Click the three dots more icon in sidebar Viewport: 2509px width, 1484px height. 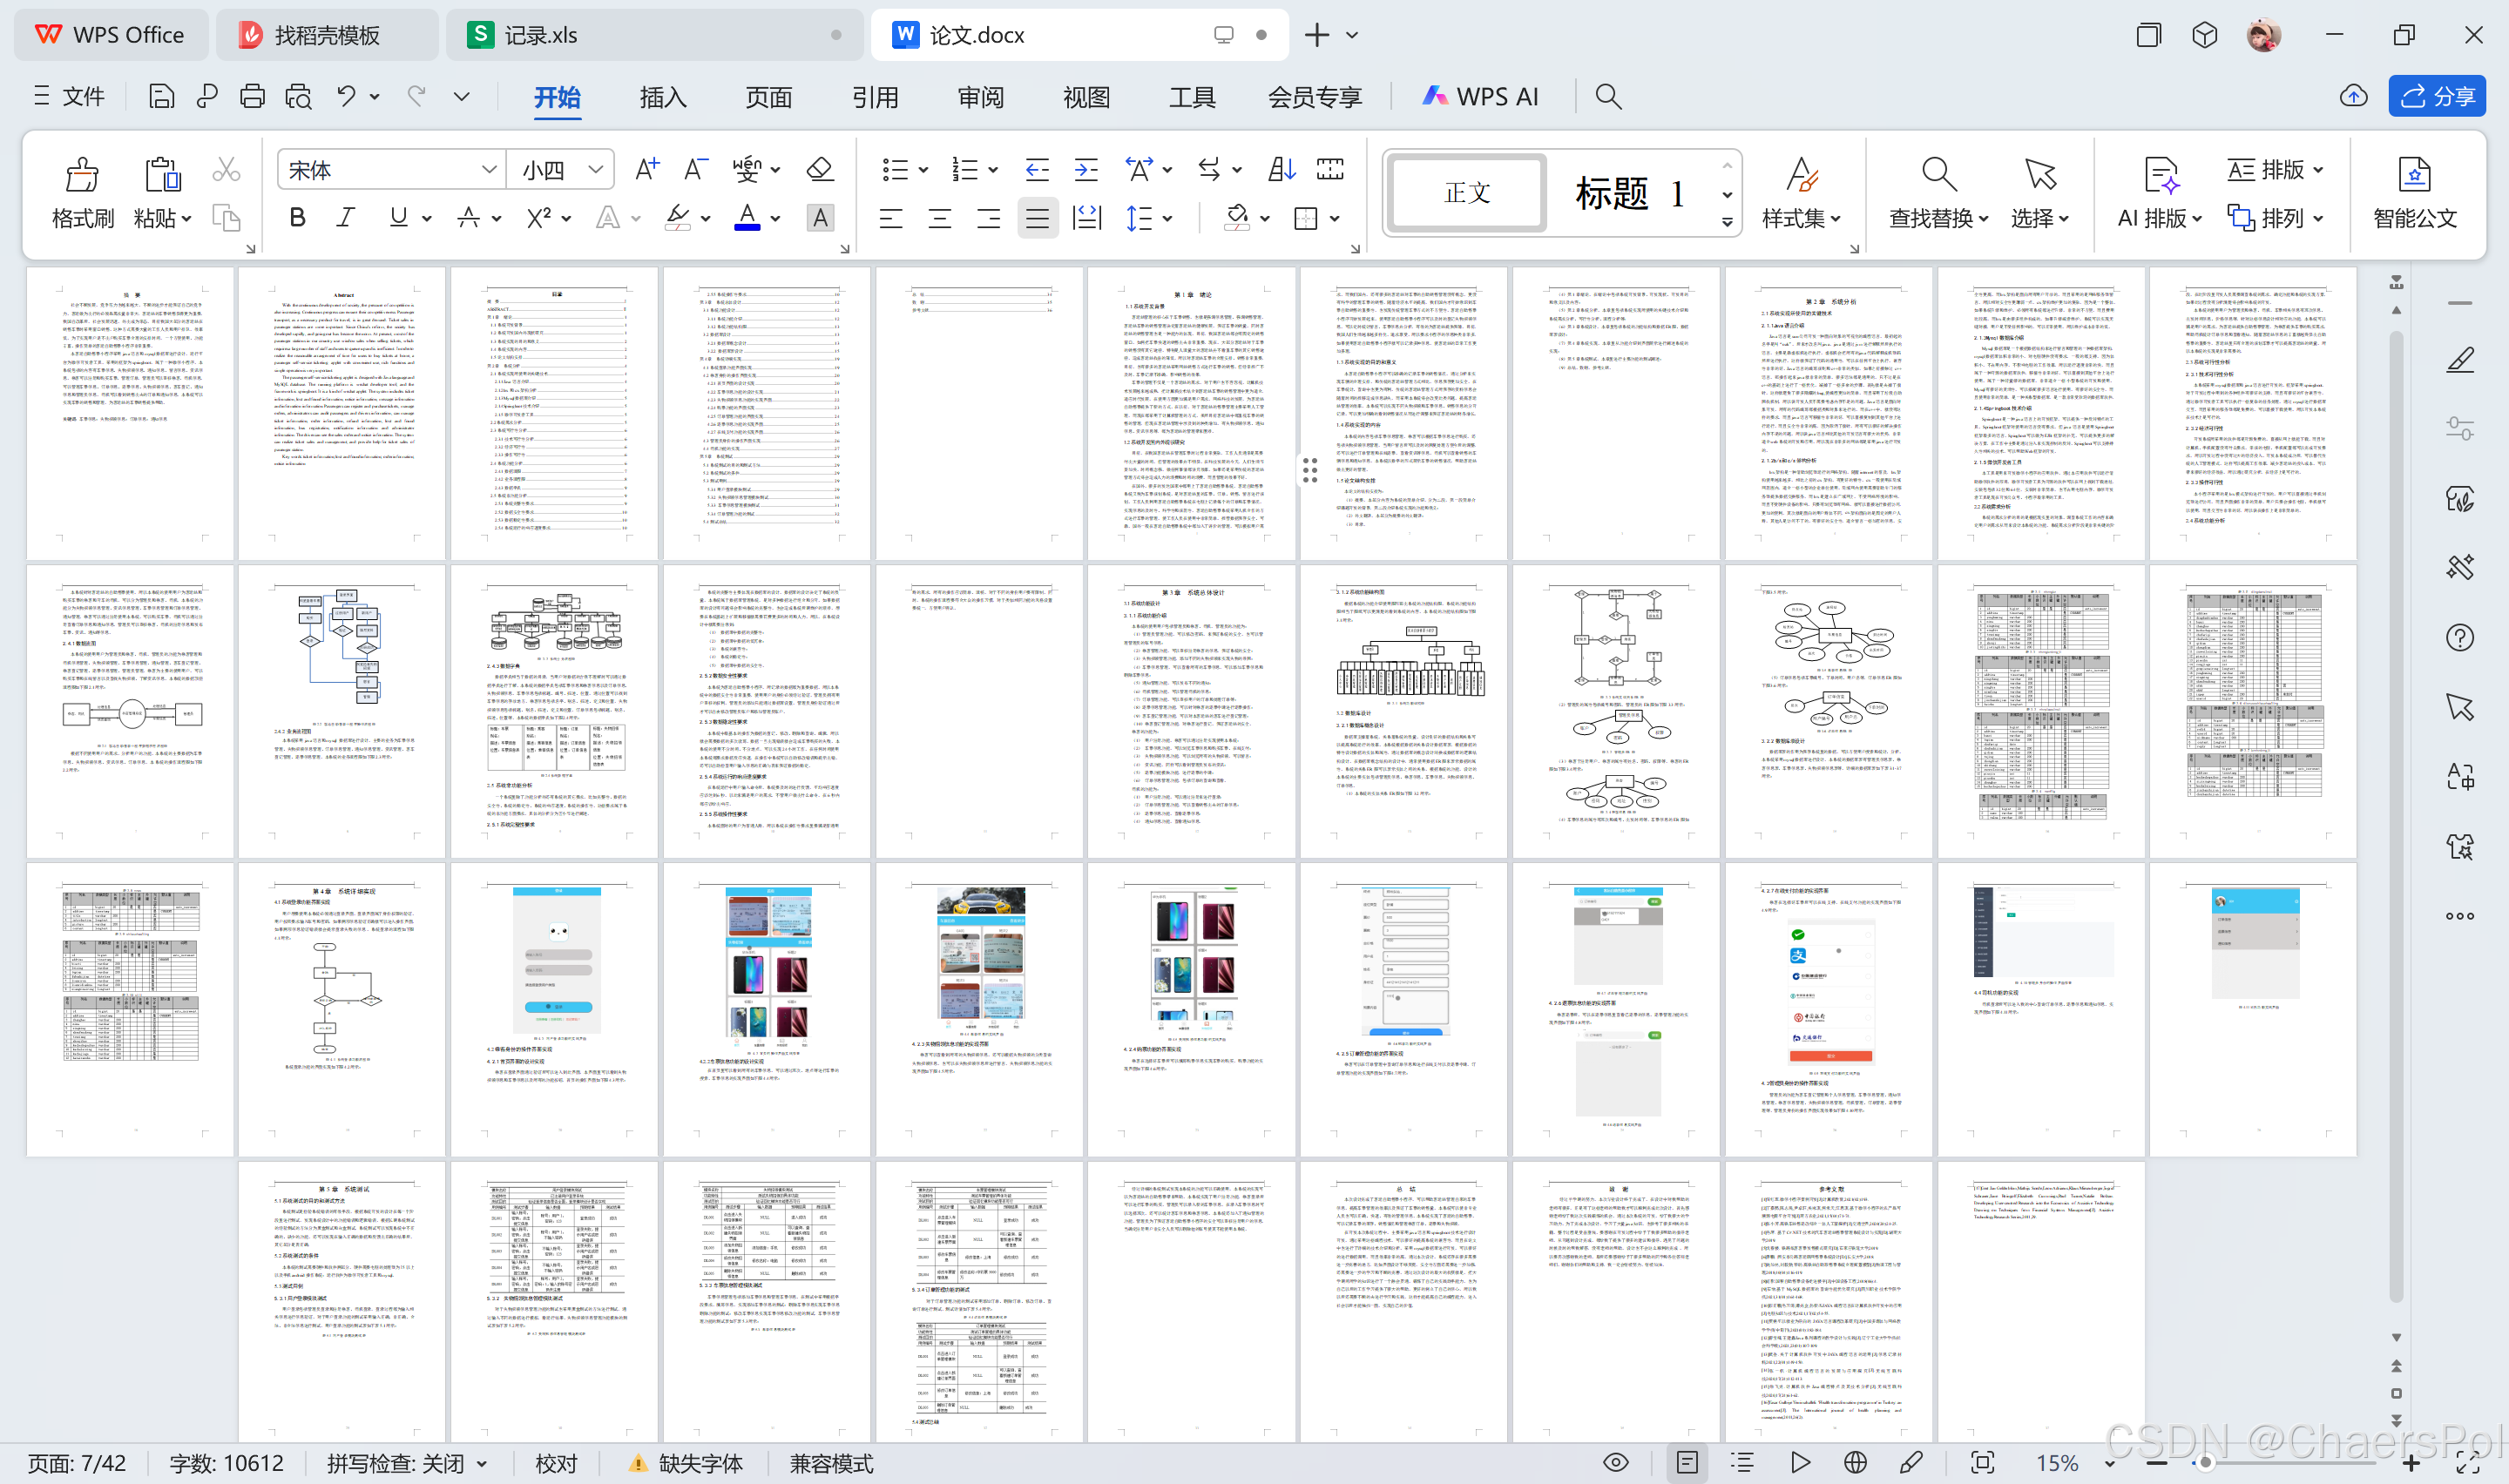pyautogui.click(x=2460, y=916)
